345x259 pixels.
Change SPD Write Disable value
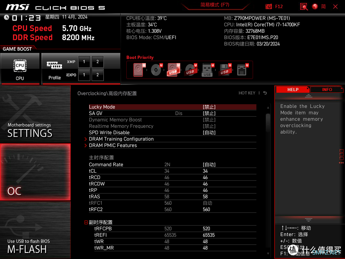(209, 133)
